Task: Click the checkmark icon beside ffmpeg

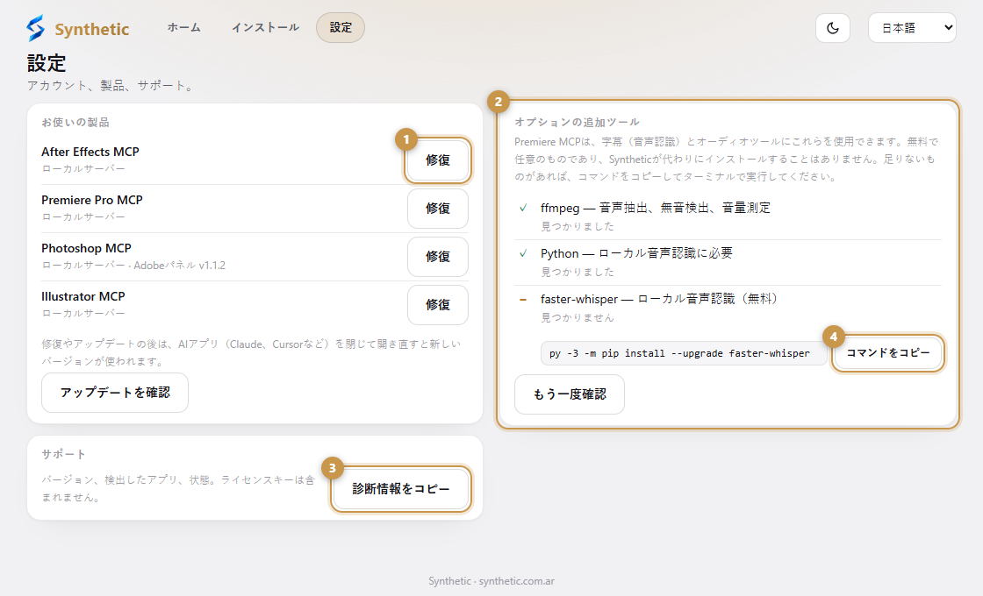Action: [x=523, y=208]
